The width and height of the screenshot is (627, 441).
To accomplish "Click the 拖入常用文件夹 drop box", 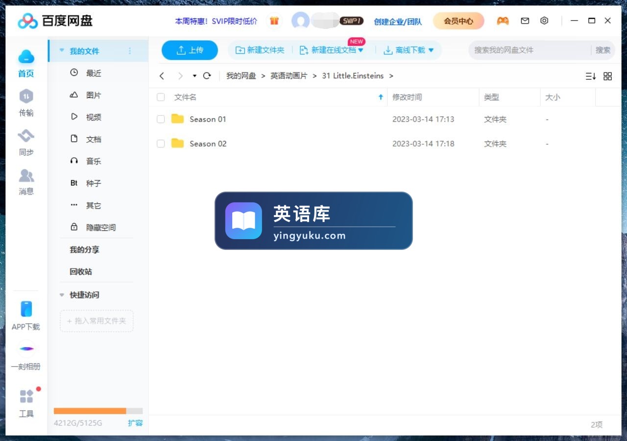I will (x=96, y=321).
